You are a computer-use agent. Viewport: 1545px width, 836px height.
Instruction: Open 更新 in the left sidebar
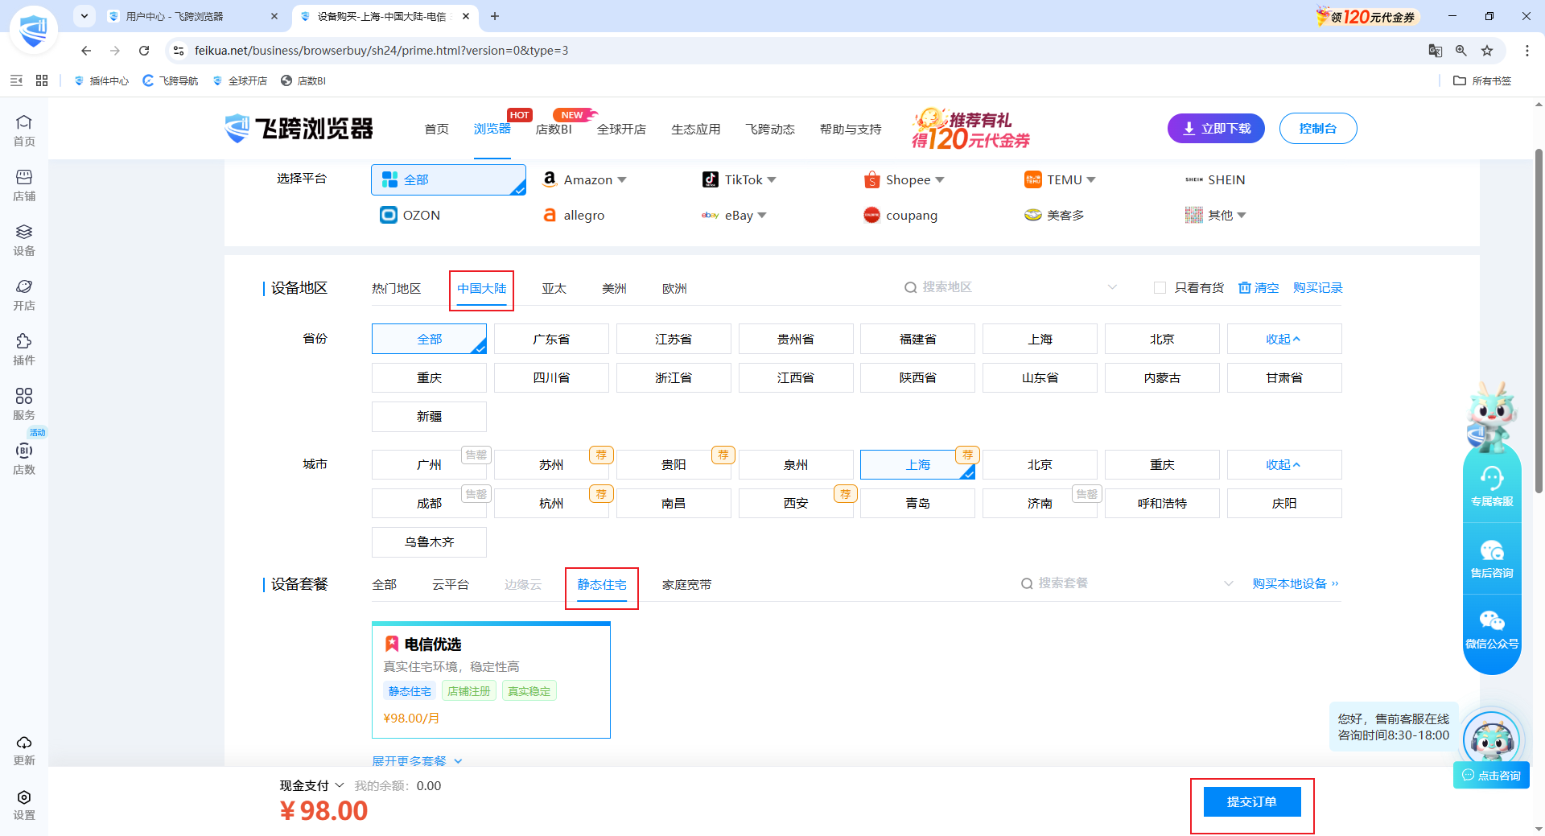pyautogui.click(x=24, y=750)
